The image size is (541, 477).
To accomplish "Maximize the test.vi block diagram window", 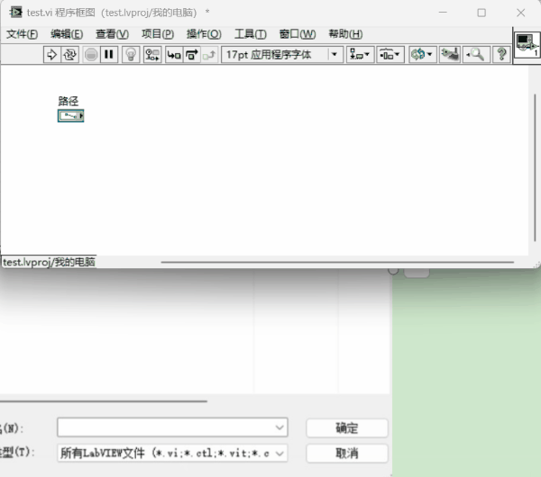I will 481,13.
